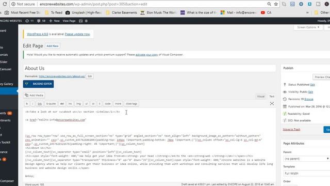Click the link quicktag button
330x186 pixels.
40,104
